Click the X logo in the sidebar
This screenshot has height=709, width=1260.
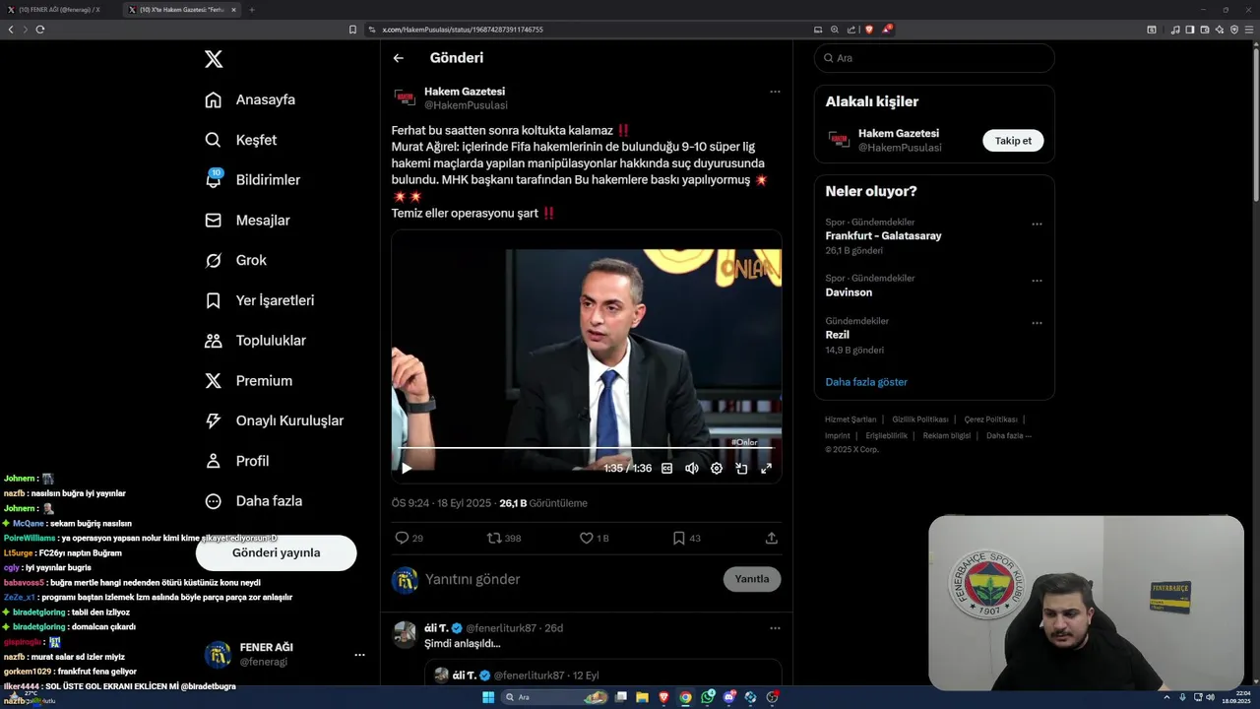coord(214,59)
